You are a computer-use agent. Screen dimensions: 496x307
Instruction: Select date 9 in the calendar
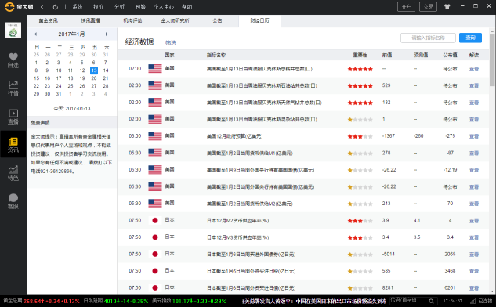click(47, 70)
